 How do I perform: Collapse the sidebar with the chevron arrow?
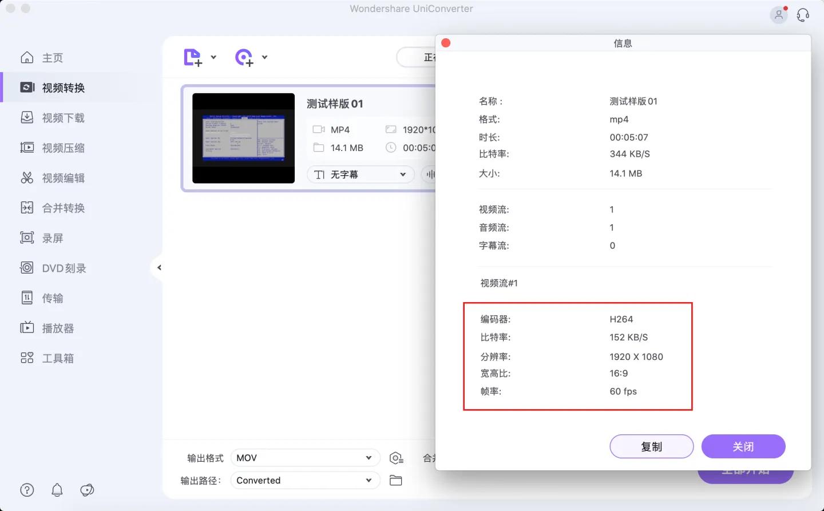(x=159, y=267)
